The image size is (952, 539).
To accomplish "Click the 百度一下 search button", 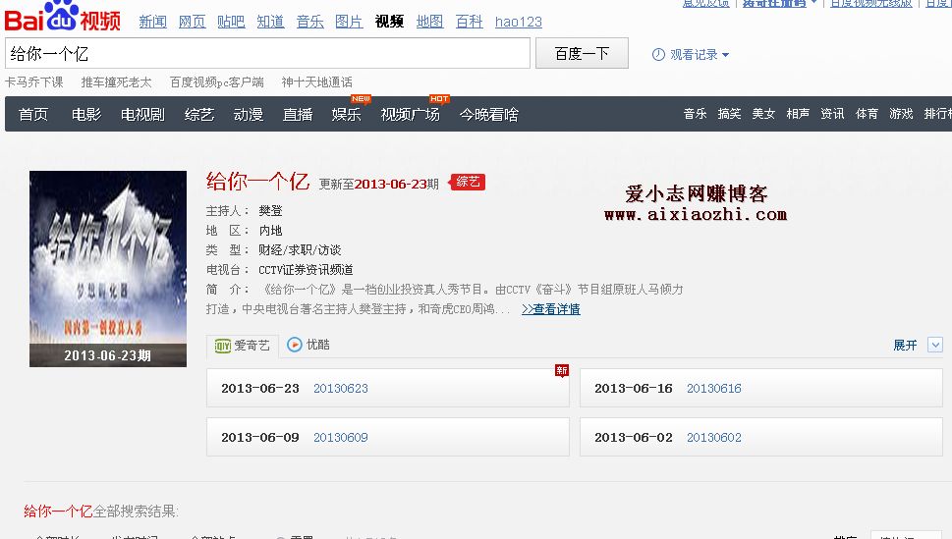I will (x=582, y=53).
